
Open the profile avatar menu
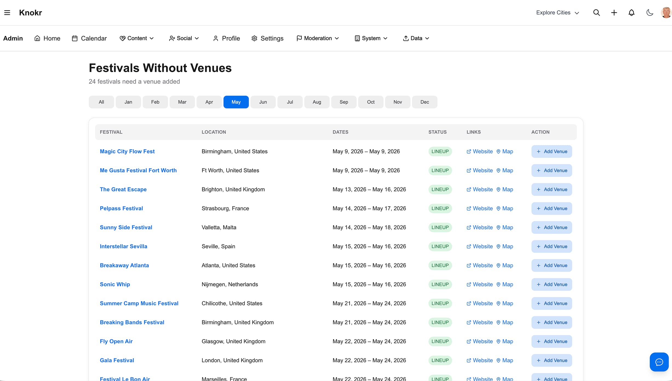click(666, 12)
